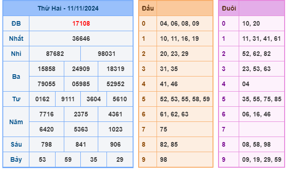Click Đuôi row values 08, 58, 98
This screenshot has width=286, height=170.
(x=257, y=144)
